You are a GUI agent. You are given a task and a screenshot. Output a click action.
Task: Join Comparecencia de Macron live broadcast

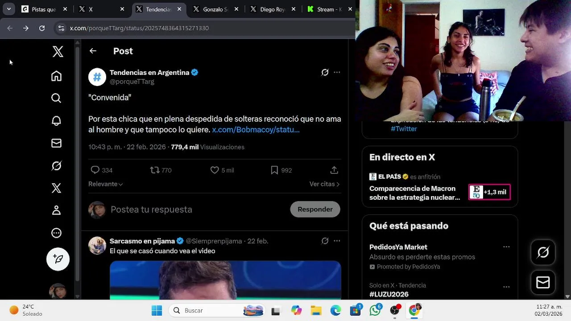(x=414, y=193)
